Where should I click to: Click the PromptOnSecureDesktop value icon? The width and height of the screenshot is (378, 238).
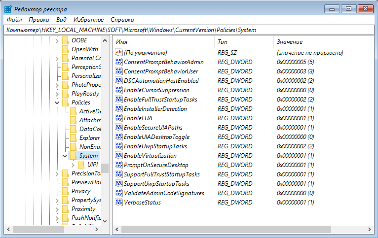[118, 165]
